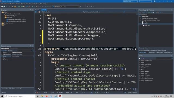
Task: Click the Action Editor link in Object Inspector
Action: (5, 89)
